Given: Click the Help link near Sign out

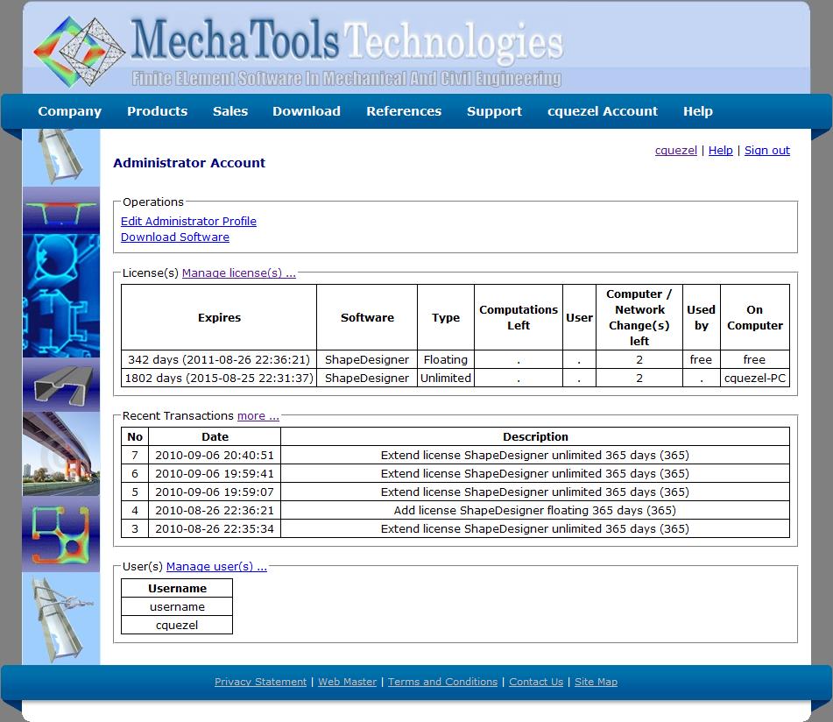Looking at the screenshot, I should tap(720, 151).
